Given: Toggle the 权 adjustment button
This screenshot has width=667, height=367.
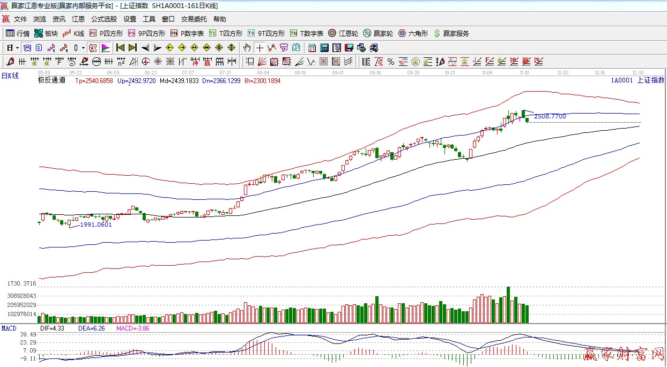Looking at the screenshot, I should [93, 48].
